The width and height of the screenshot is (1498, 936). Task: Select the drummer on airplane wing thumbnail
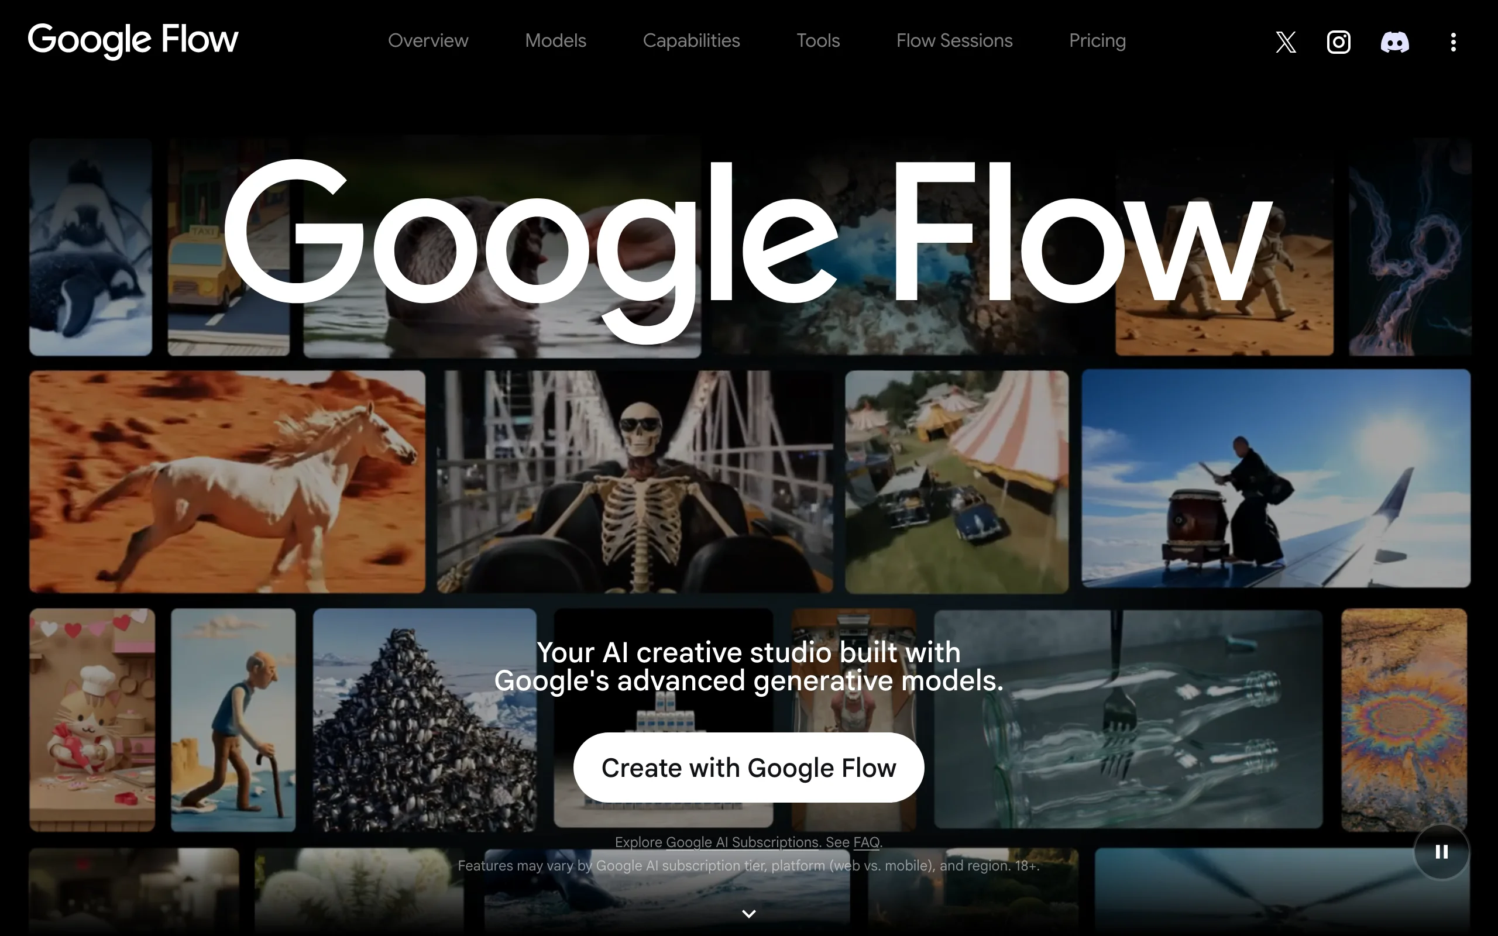(x=1276, y=478)
